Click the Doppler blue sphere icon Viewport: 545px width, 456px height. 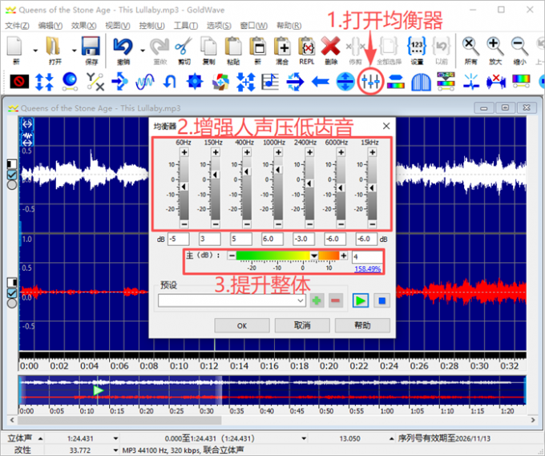click(70, 81)
